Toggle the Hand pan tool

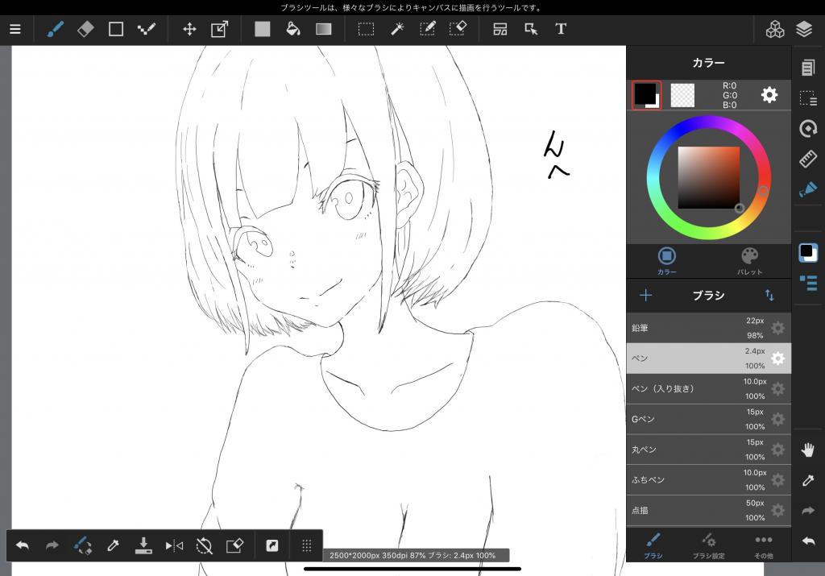807,450
